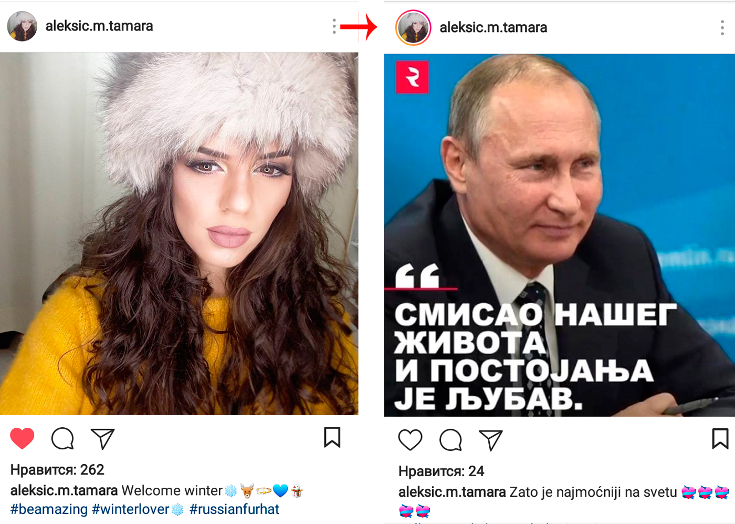Open the fur hat selfie photo
This screenshot has width=735, height=524.
point(179,233)
